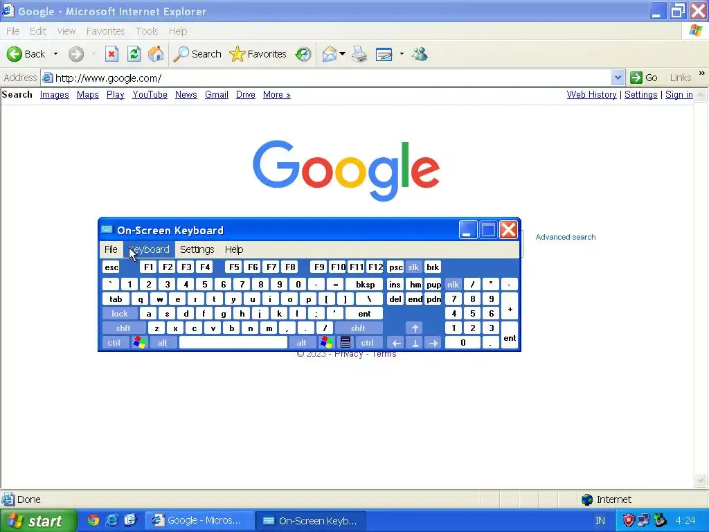Click the Back arrow icon in IE toolbar
This screenshot has height=532, width=709.
click(x=14, y=54)
